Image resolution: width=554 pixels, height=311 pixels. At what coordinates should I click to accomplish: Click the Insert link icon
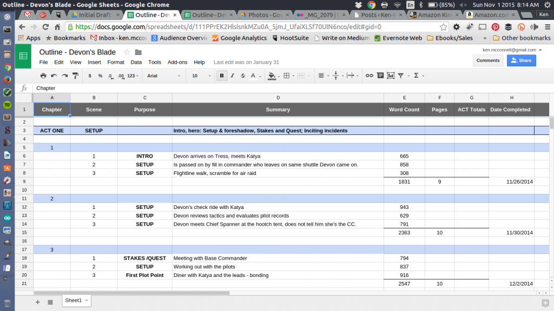[370, 76]
